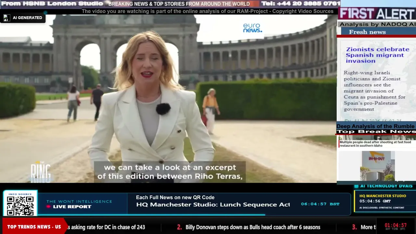The height and width of the screenshot is (234, 416).
Task: Open the southern Idaho shooting headline
Action: coord(375,144)
